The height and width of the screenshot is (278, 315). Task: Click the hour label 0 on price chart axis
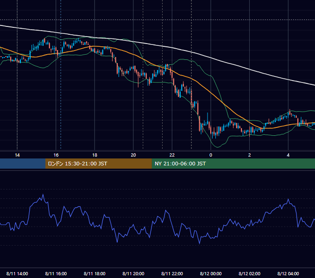(211, 155)
